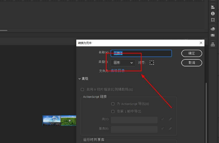The image size is (219, 143).
Task: Open the Info panel icon
Action: 213,13
